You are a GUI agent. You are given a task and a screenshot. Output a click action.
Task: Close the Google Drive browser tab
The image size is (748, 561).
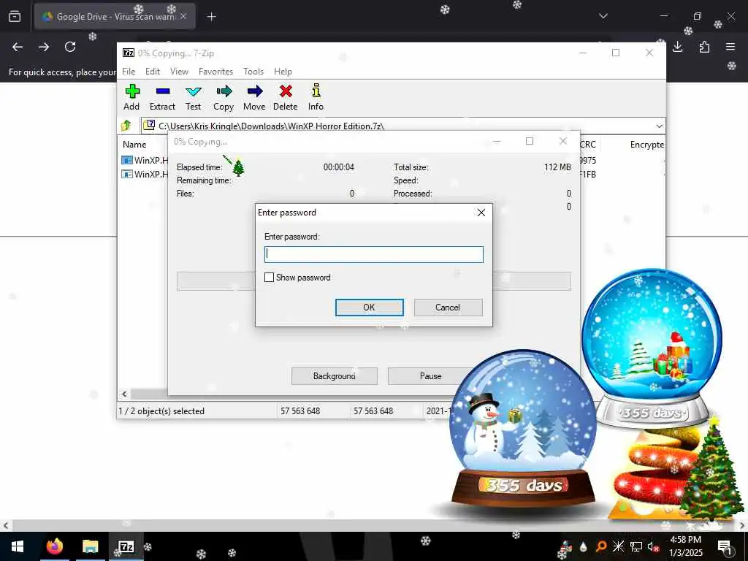(183, 17)
